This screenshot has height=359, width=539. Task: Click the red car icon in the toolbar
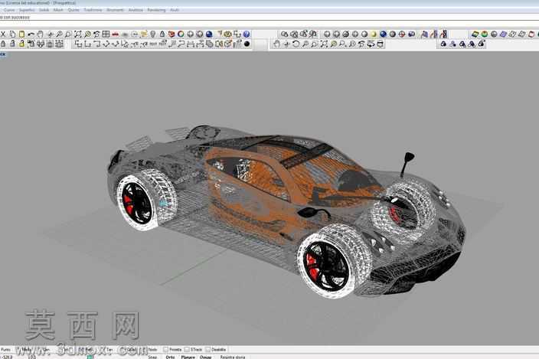116,34
